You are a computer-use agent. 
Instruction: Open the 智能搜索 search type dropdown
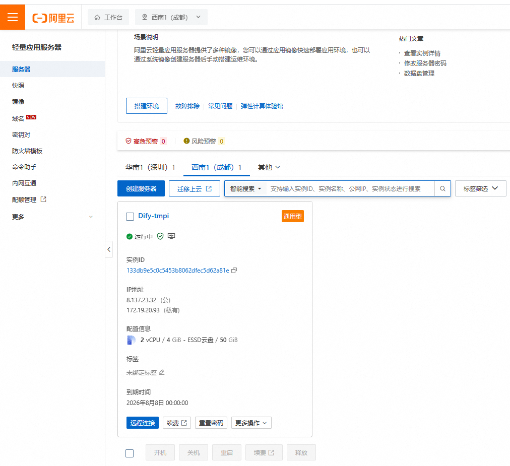click(x=245, y=188)
